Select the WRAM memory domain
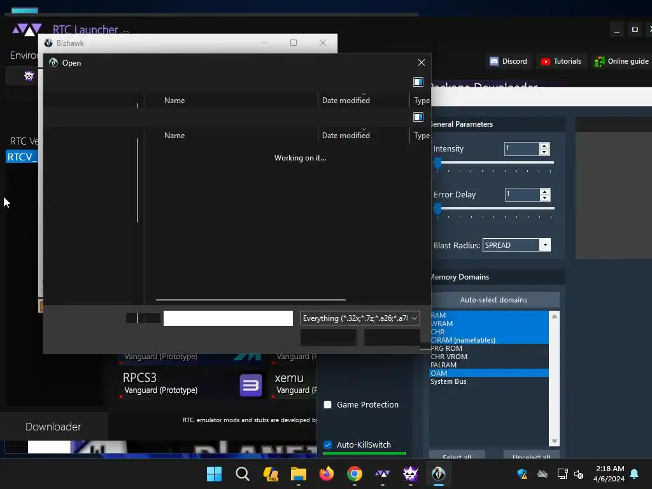This screenshot has width=652, height=489. (489, 323)
